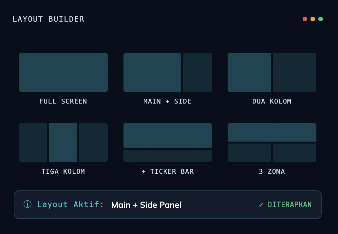
Task: Pick the Dua Kolom layout thumbnail
Action: 272,72
